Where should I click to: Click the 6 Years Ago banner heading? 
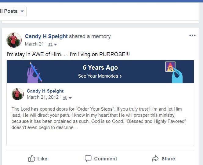[x=100, y=68]
